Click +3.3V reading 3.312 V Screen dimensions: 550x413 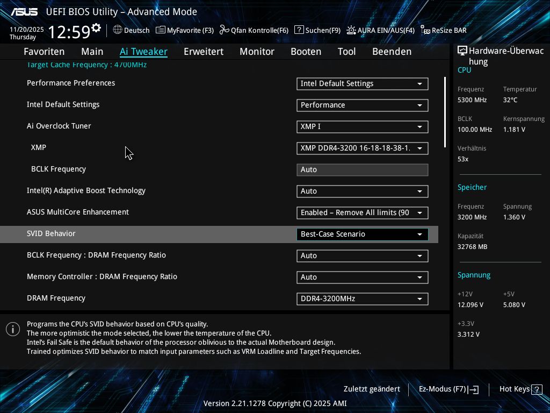[468, 334]
